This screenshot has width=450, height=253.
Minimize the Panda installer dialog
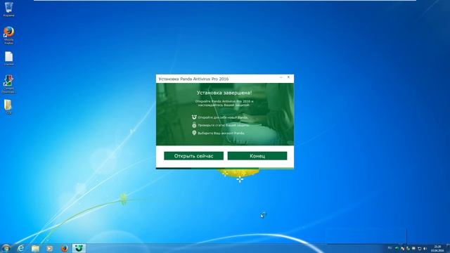(x=281, y=77)
